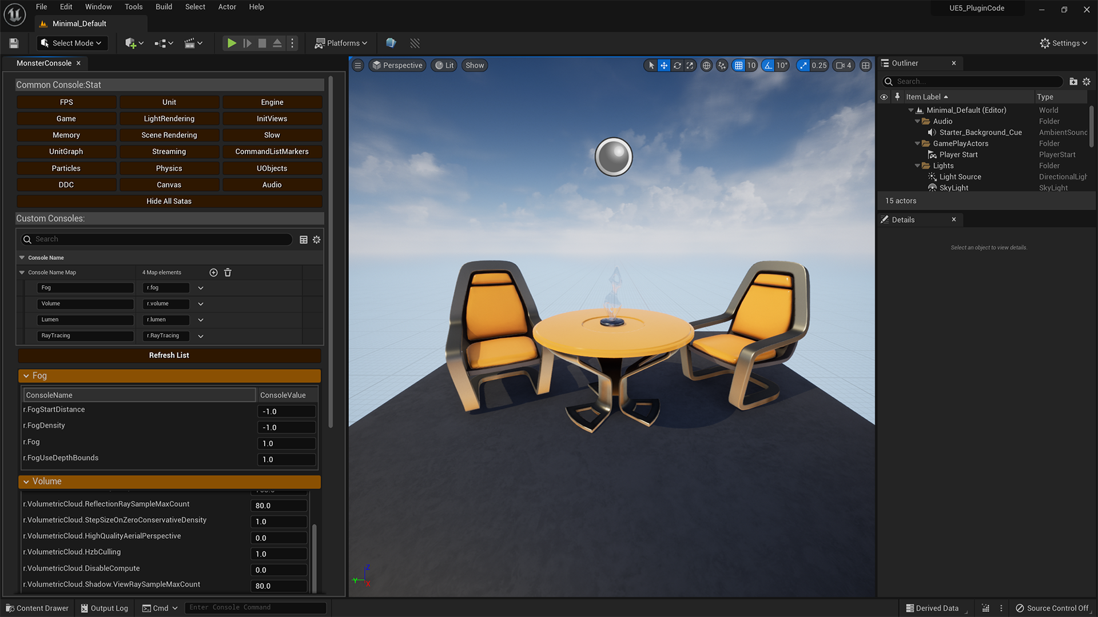Open the Actor menu

[x=227, y=7]
